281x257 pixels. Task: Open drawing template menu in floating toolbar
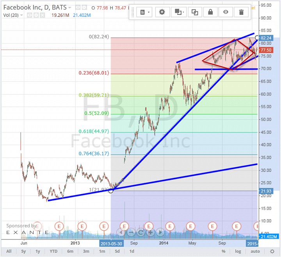click(x=144, y=12)
